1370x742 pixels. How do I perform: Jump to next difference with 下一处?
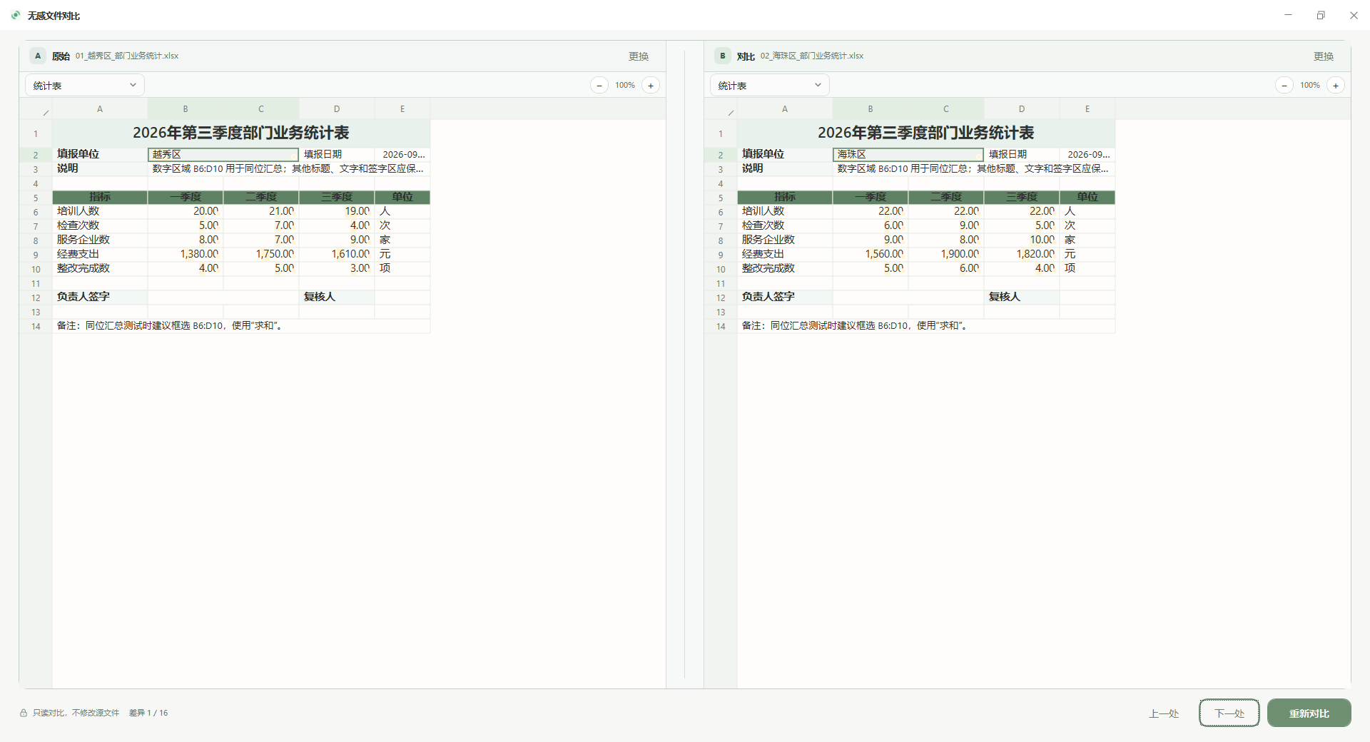[1229, 713]
